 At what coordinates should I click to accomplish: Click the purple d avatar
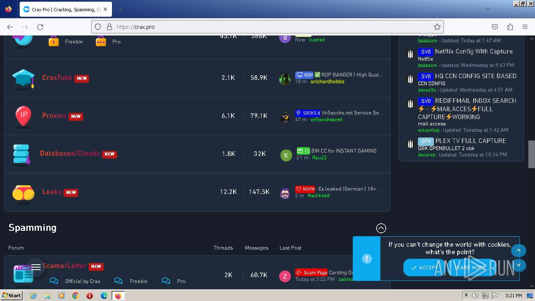(x=285, y=38)
